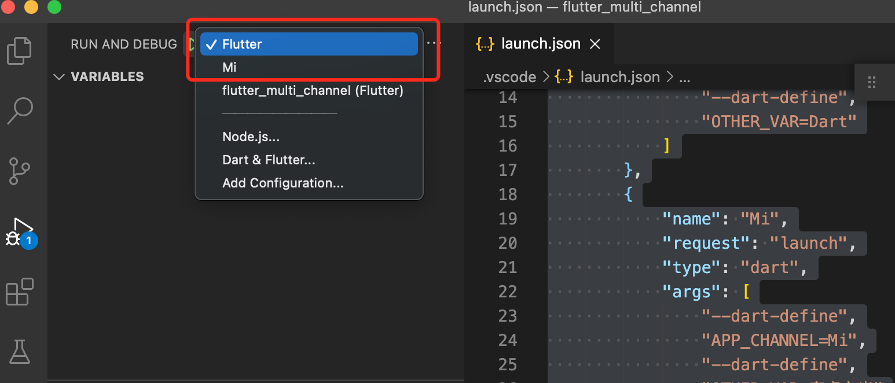Click the launch.json tab file icon
This screenshot has width=895, height=383.
click(x=484, y=44)
